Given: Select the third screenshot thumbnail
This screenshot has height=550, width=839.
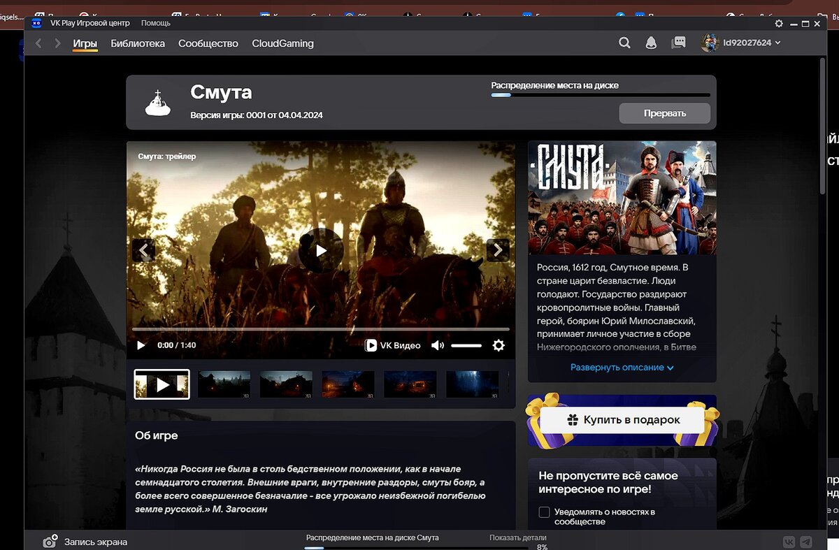Looking at the screenshot, I should 286,384.
